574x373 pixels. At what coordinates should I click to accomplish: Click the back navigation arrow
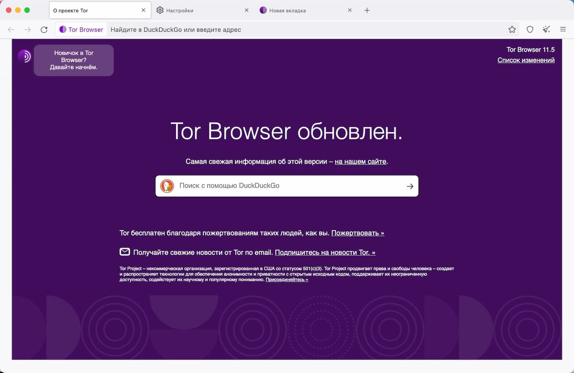click(x=11, y=30)
